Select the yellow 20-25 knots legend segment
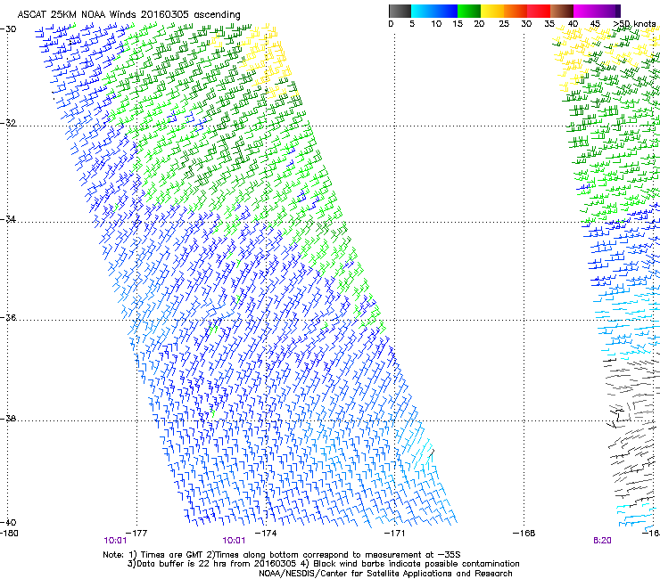Image resolution: width=660 pixels, height=579 pixels. (492, 11)
